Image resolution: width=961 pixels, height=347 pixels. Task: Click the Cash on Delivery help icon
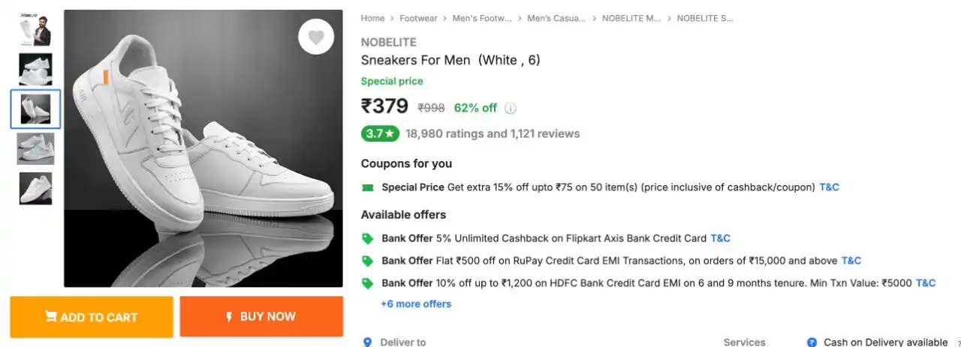812,342
